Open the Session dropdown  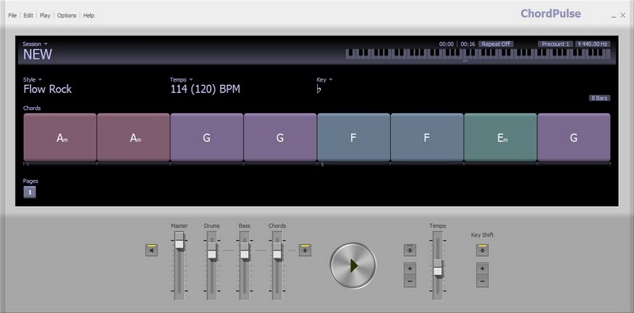tap(35, 44)
